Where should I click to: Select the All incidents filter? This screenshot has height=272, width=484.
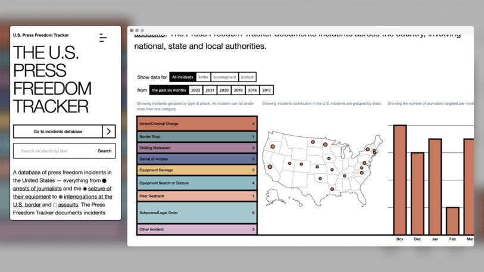pyautogui.click(x=182, y=77)
